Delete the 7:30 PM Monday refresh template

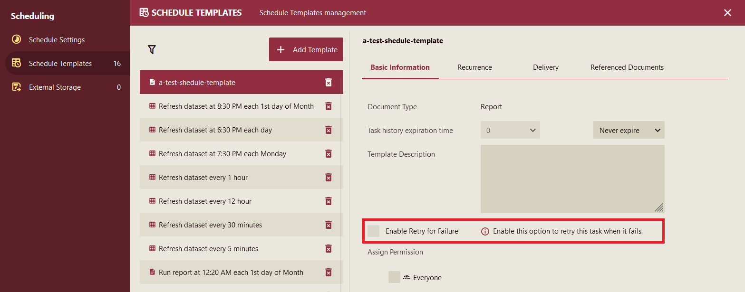pos(328,154)
